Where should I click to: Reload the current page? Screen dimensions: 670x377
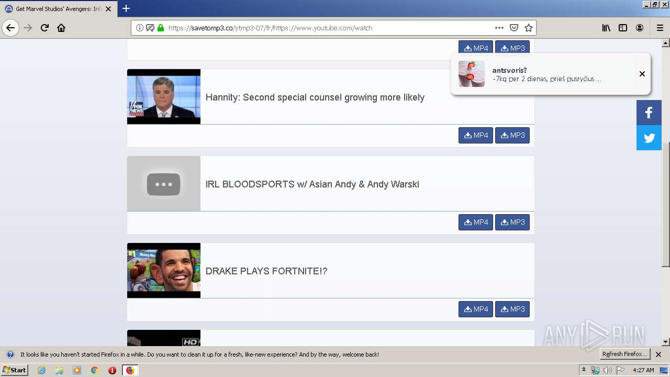pos(44,28)
